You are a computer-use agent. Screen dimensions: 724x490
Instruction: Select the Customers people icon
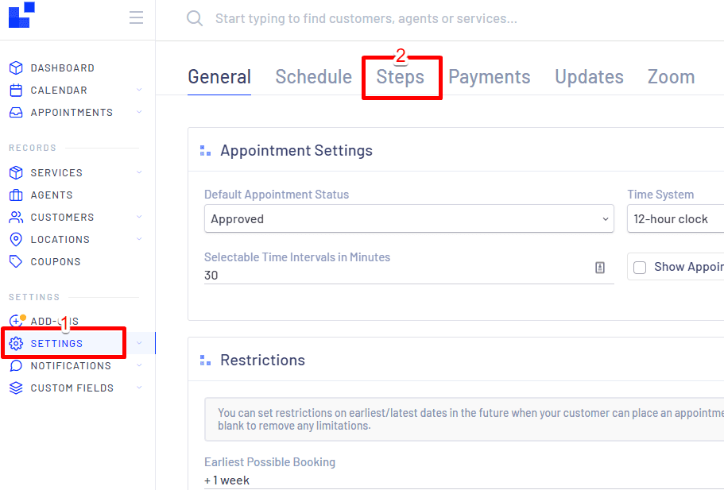[17, 217]
